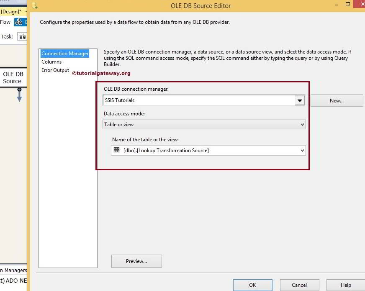Open the name of the table or view dropdown
This screenshot has width=365, height=291.
pyautogui.click(x=301, y=150)
